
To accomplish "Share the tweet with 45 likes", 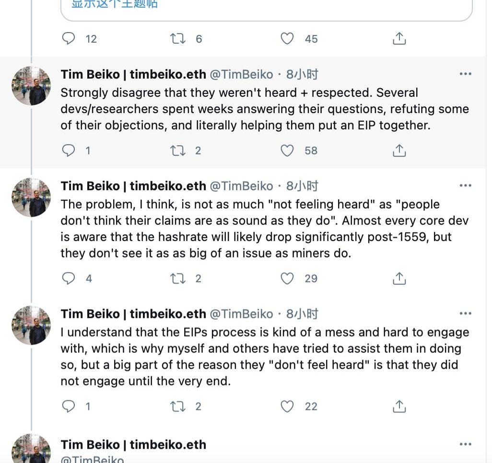I will click(399, 38).
